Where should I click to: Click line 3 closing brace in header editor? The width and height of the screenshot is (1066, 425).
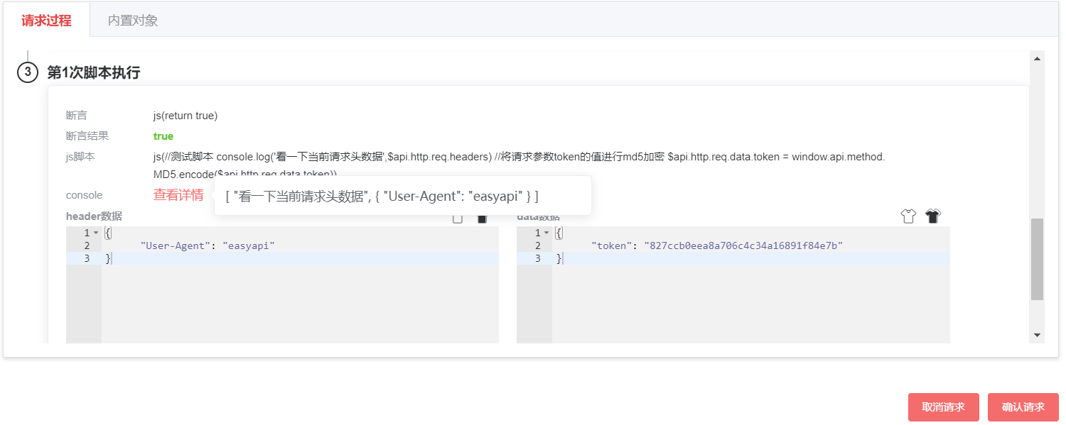pyautogui.click(x=108, y=258)
